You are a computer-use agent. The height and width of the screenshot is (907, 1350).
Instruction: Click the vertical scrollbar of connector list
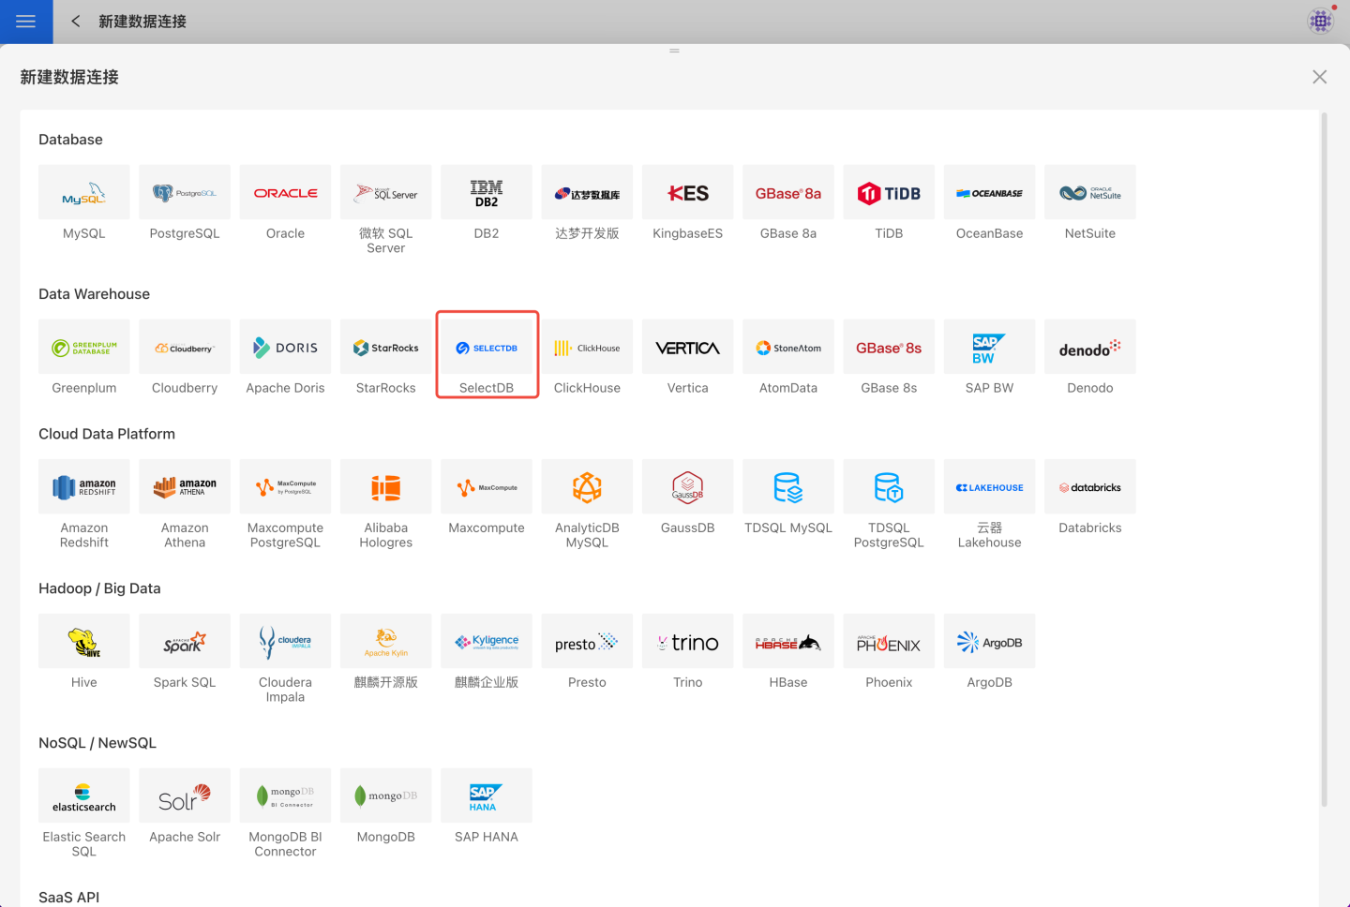pyautogui.click(x=1324, y=459)
